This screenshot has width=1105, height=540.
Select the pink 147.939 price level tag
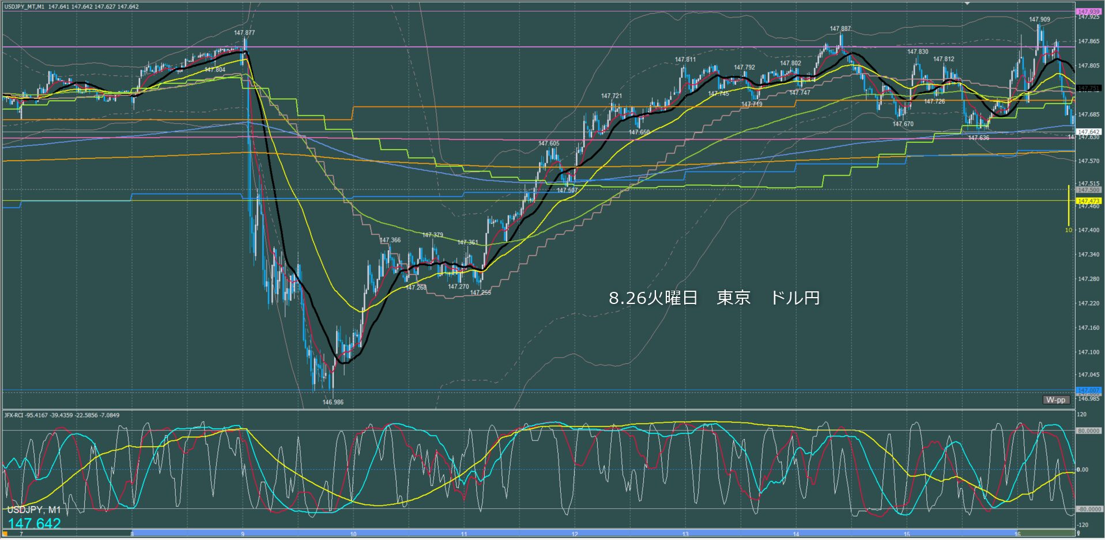1088,12
